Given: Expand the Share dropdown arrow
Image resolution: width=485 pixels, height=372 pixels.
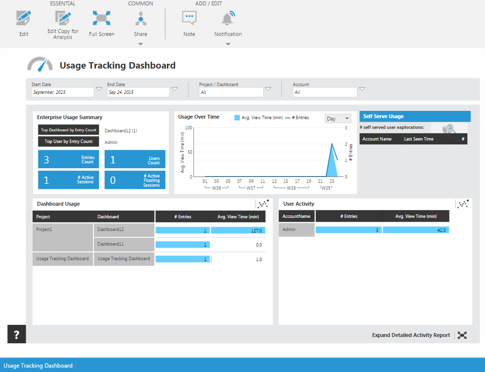Looking at the screenshot, I should [141, 44].
